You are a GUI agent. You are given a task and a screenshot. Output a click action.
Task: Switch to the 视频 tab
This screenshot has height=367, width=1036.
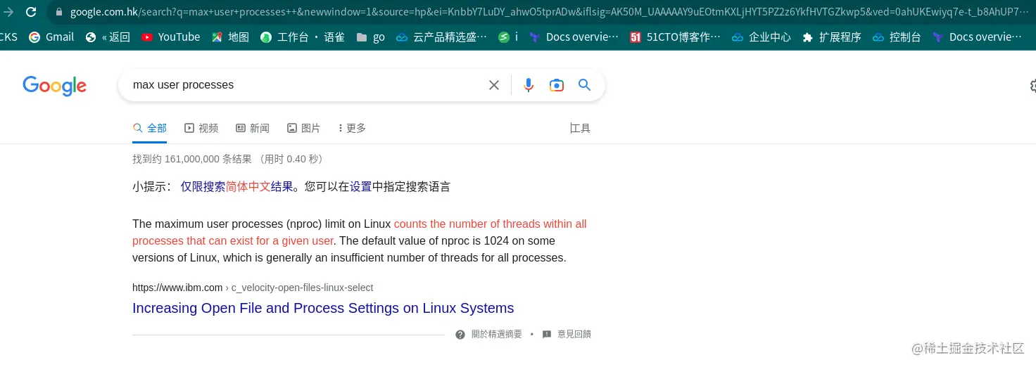click(x=201, y=128)
